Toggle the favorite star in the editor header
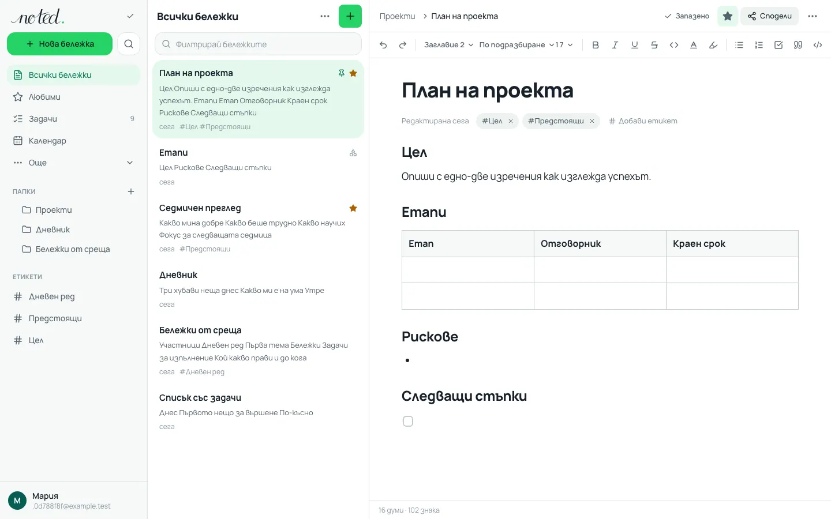 [x=728, y=16]
